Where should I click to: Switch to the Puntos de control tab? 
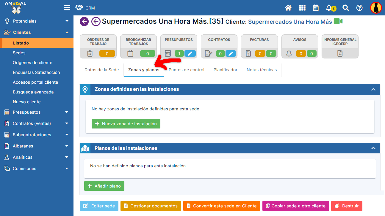click(186, 70)
